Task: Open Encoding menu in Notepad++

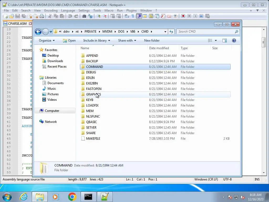Action: 51,11
